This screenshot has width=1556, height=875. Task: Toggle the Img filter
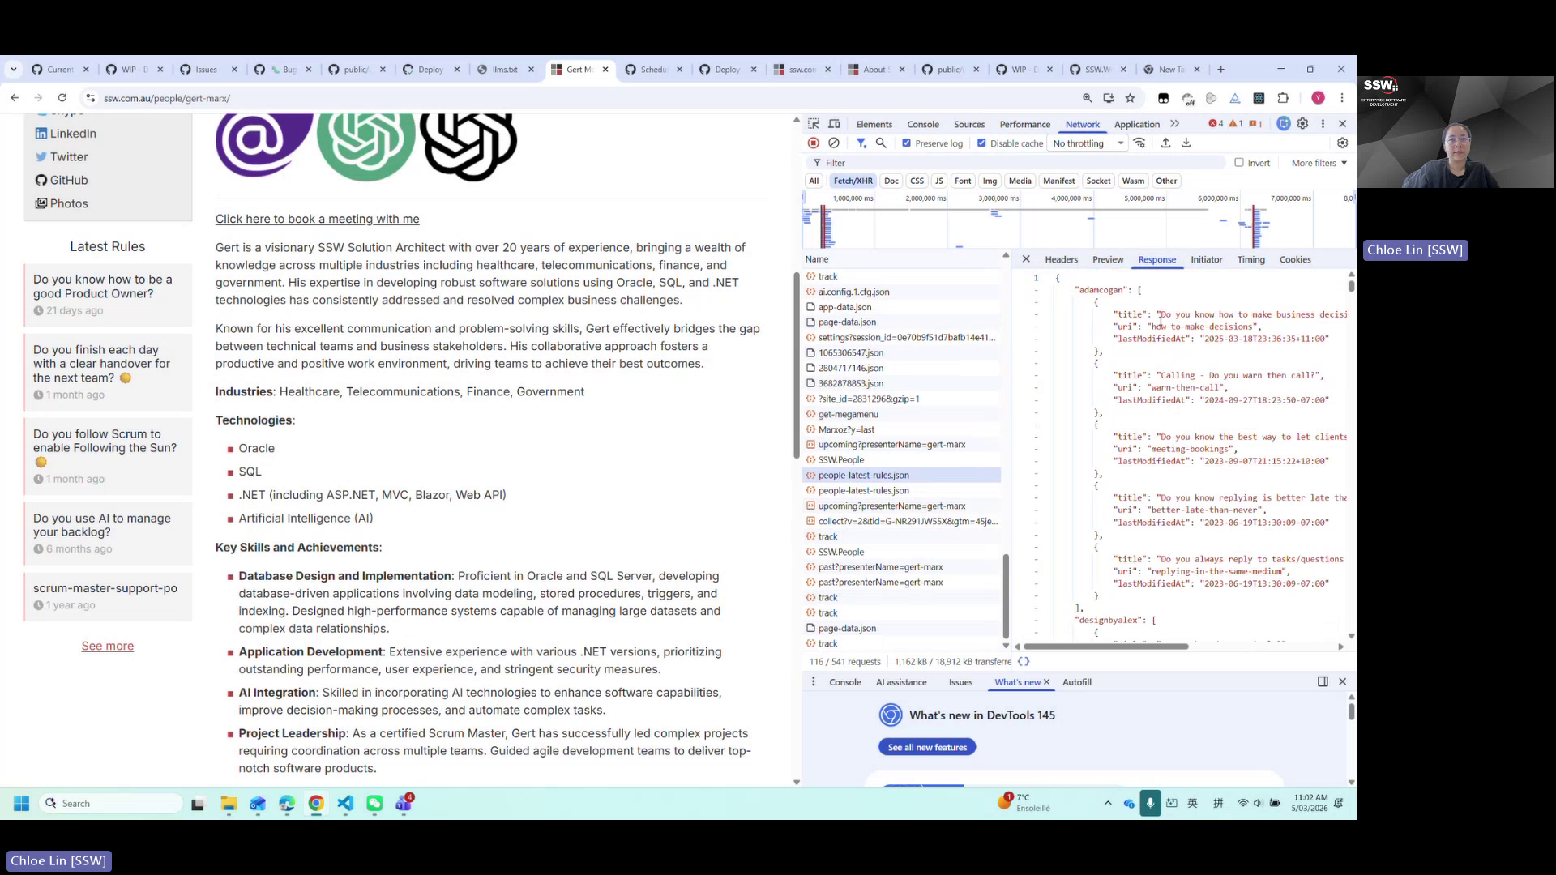pos(990,181)
